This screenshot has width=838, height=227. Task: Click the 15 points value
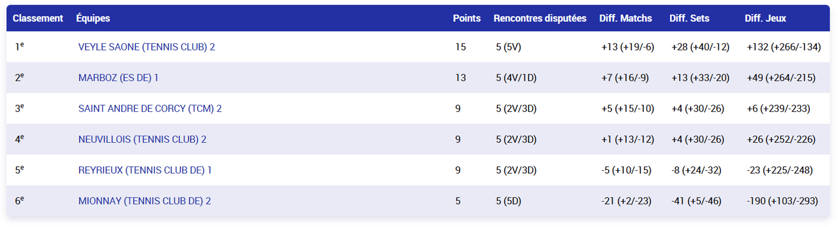click(x=460, y=47)
